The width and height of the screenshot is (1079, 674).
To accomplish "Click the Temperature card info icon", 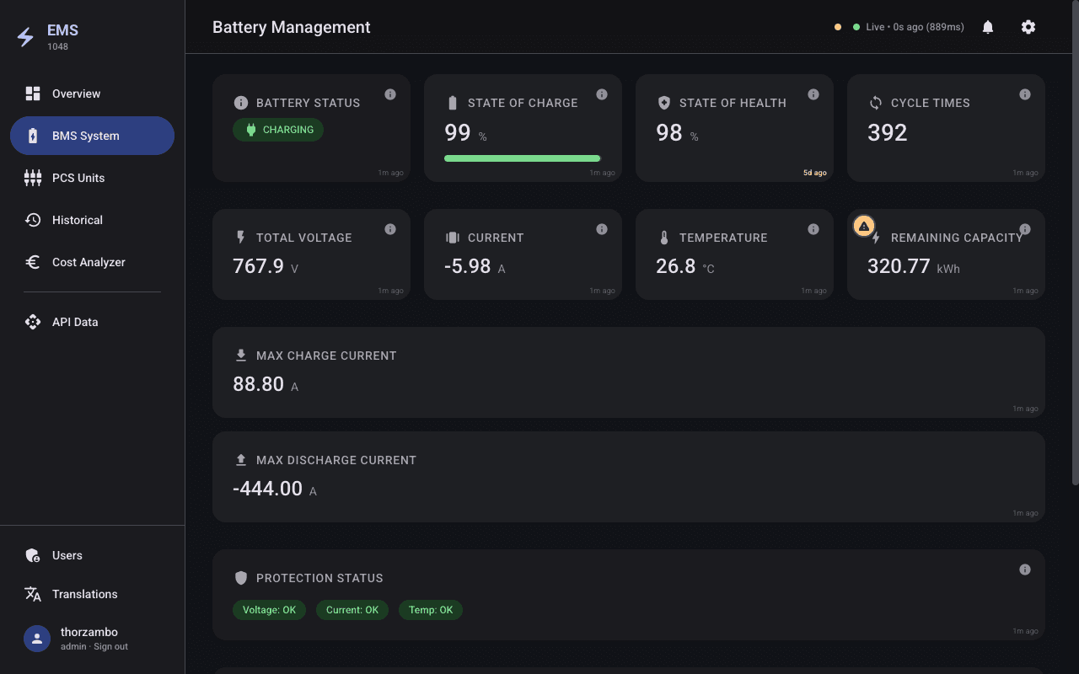I will point(813,229).
